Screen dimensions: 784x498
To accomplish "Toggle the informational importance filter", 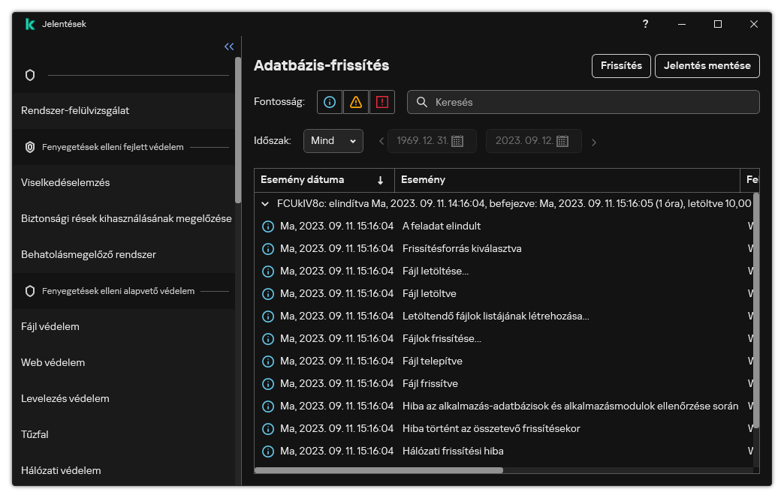I will 330,103.
